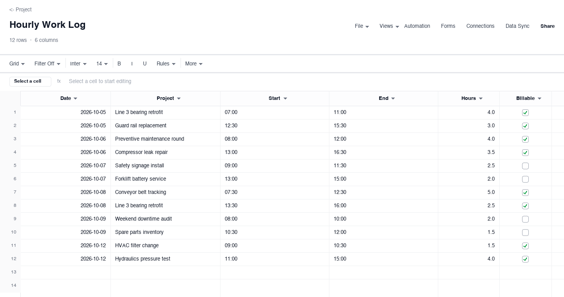Viewport: 564px width, 297px height.
Task: Toggle bold formatting button
Action: 119,64
